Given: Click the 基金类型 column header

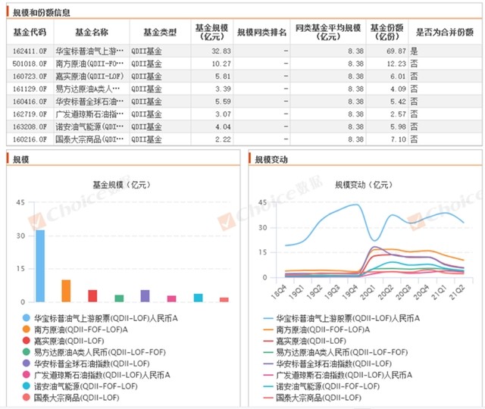Looking at the screenshot, I should point(160,32).
